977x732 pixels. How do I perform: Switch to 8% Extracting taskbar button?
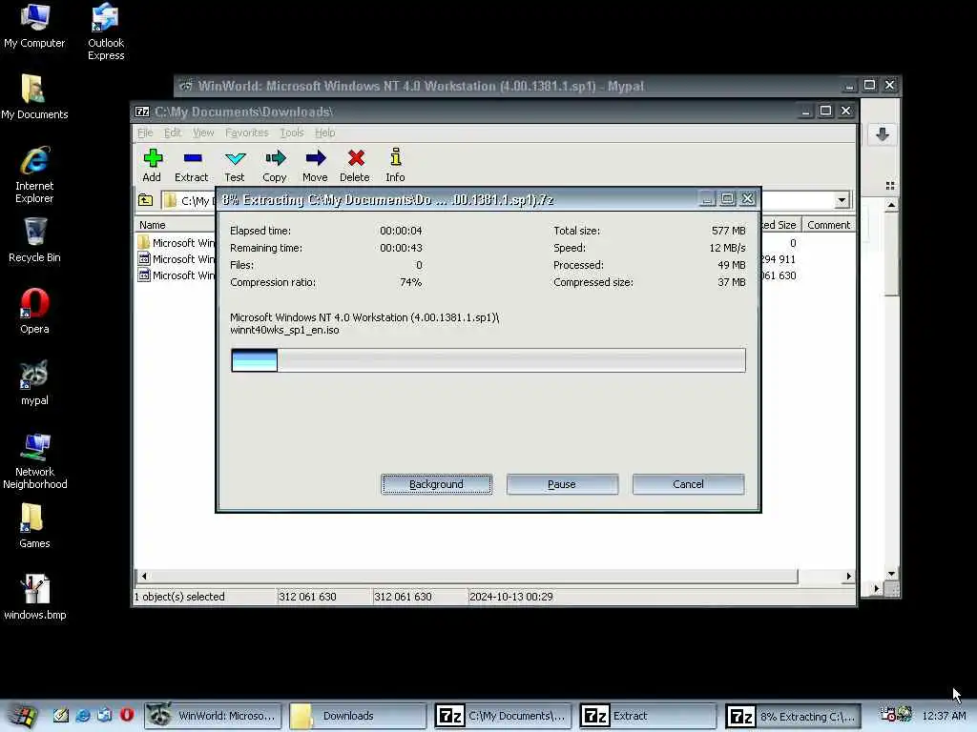(x=793, y=716)
